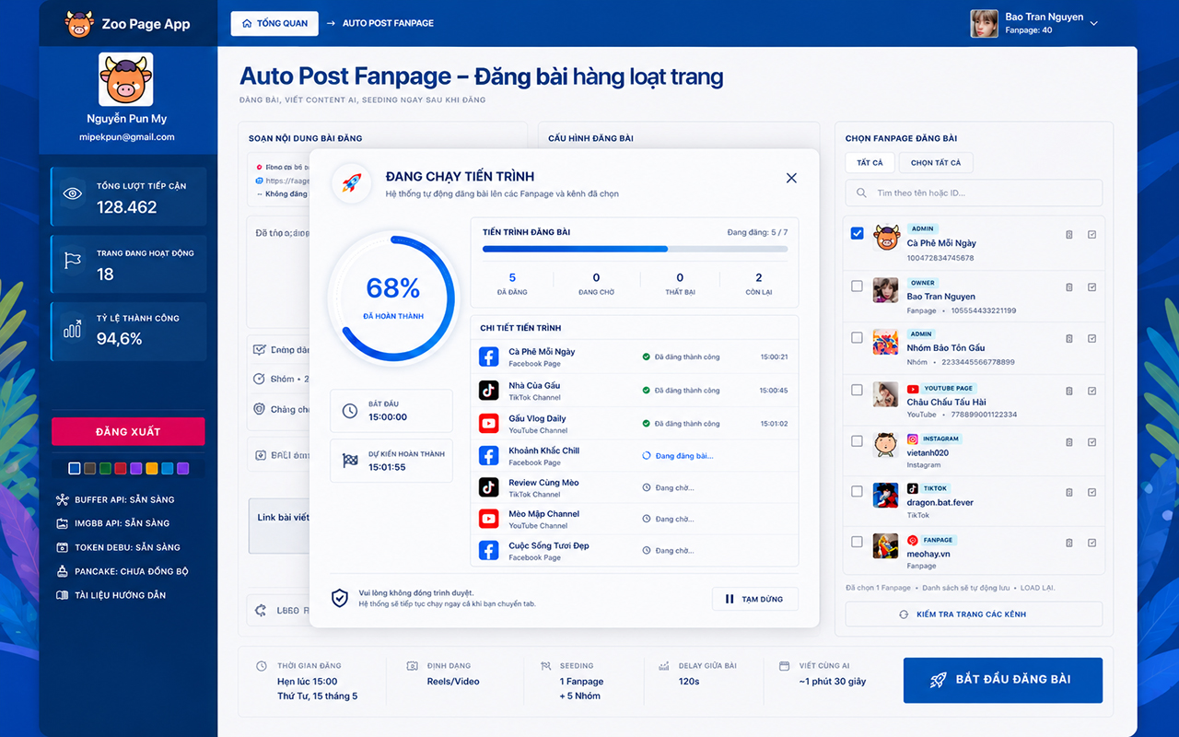Enable the meohay.vn fanpage checkbox

[857, 542]
